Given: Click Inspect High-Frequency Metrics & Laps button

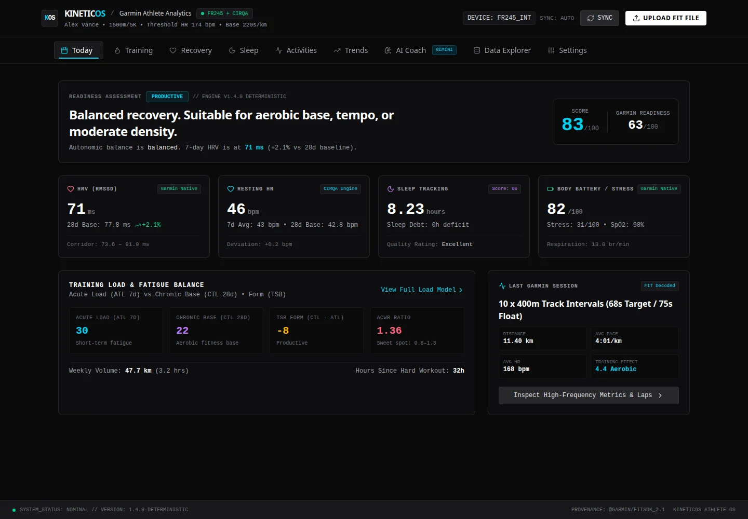Looking at the screenshot, I should pyautogui.click(x=589, y=395).
